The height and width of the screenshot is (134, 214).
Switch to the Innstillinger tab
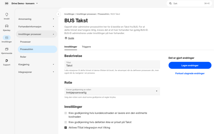[71, 47]
